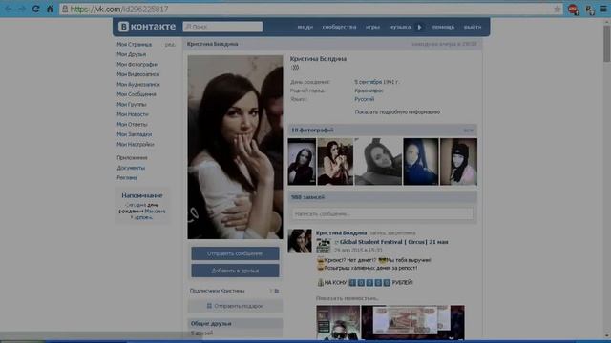Open Мои Настройки in sidebar
This screenshot has width=611, height=343.
click(x=136, y=144)
